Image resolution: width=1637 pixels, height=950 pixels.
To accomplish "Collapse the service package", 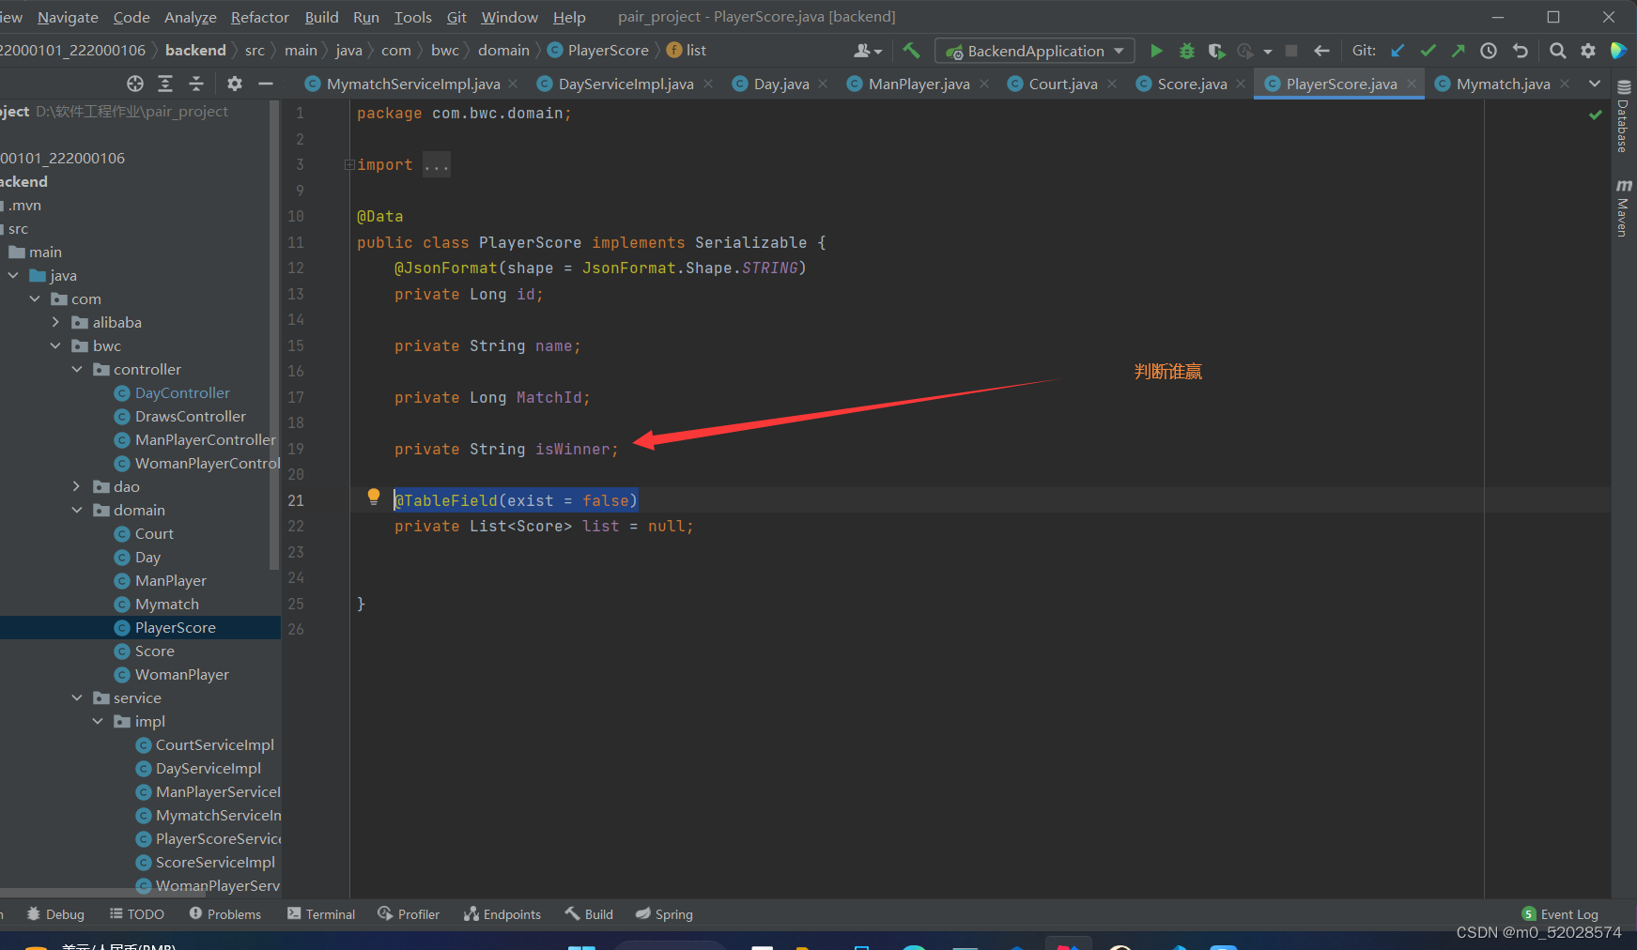I will (77, 697).
